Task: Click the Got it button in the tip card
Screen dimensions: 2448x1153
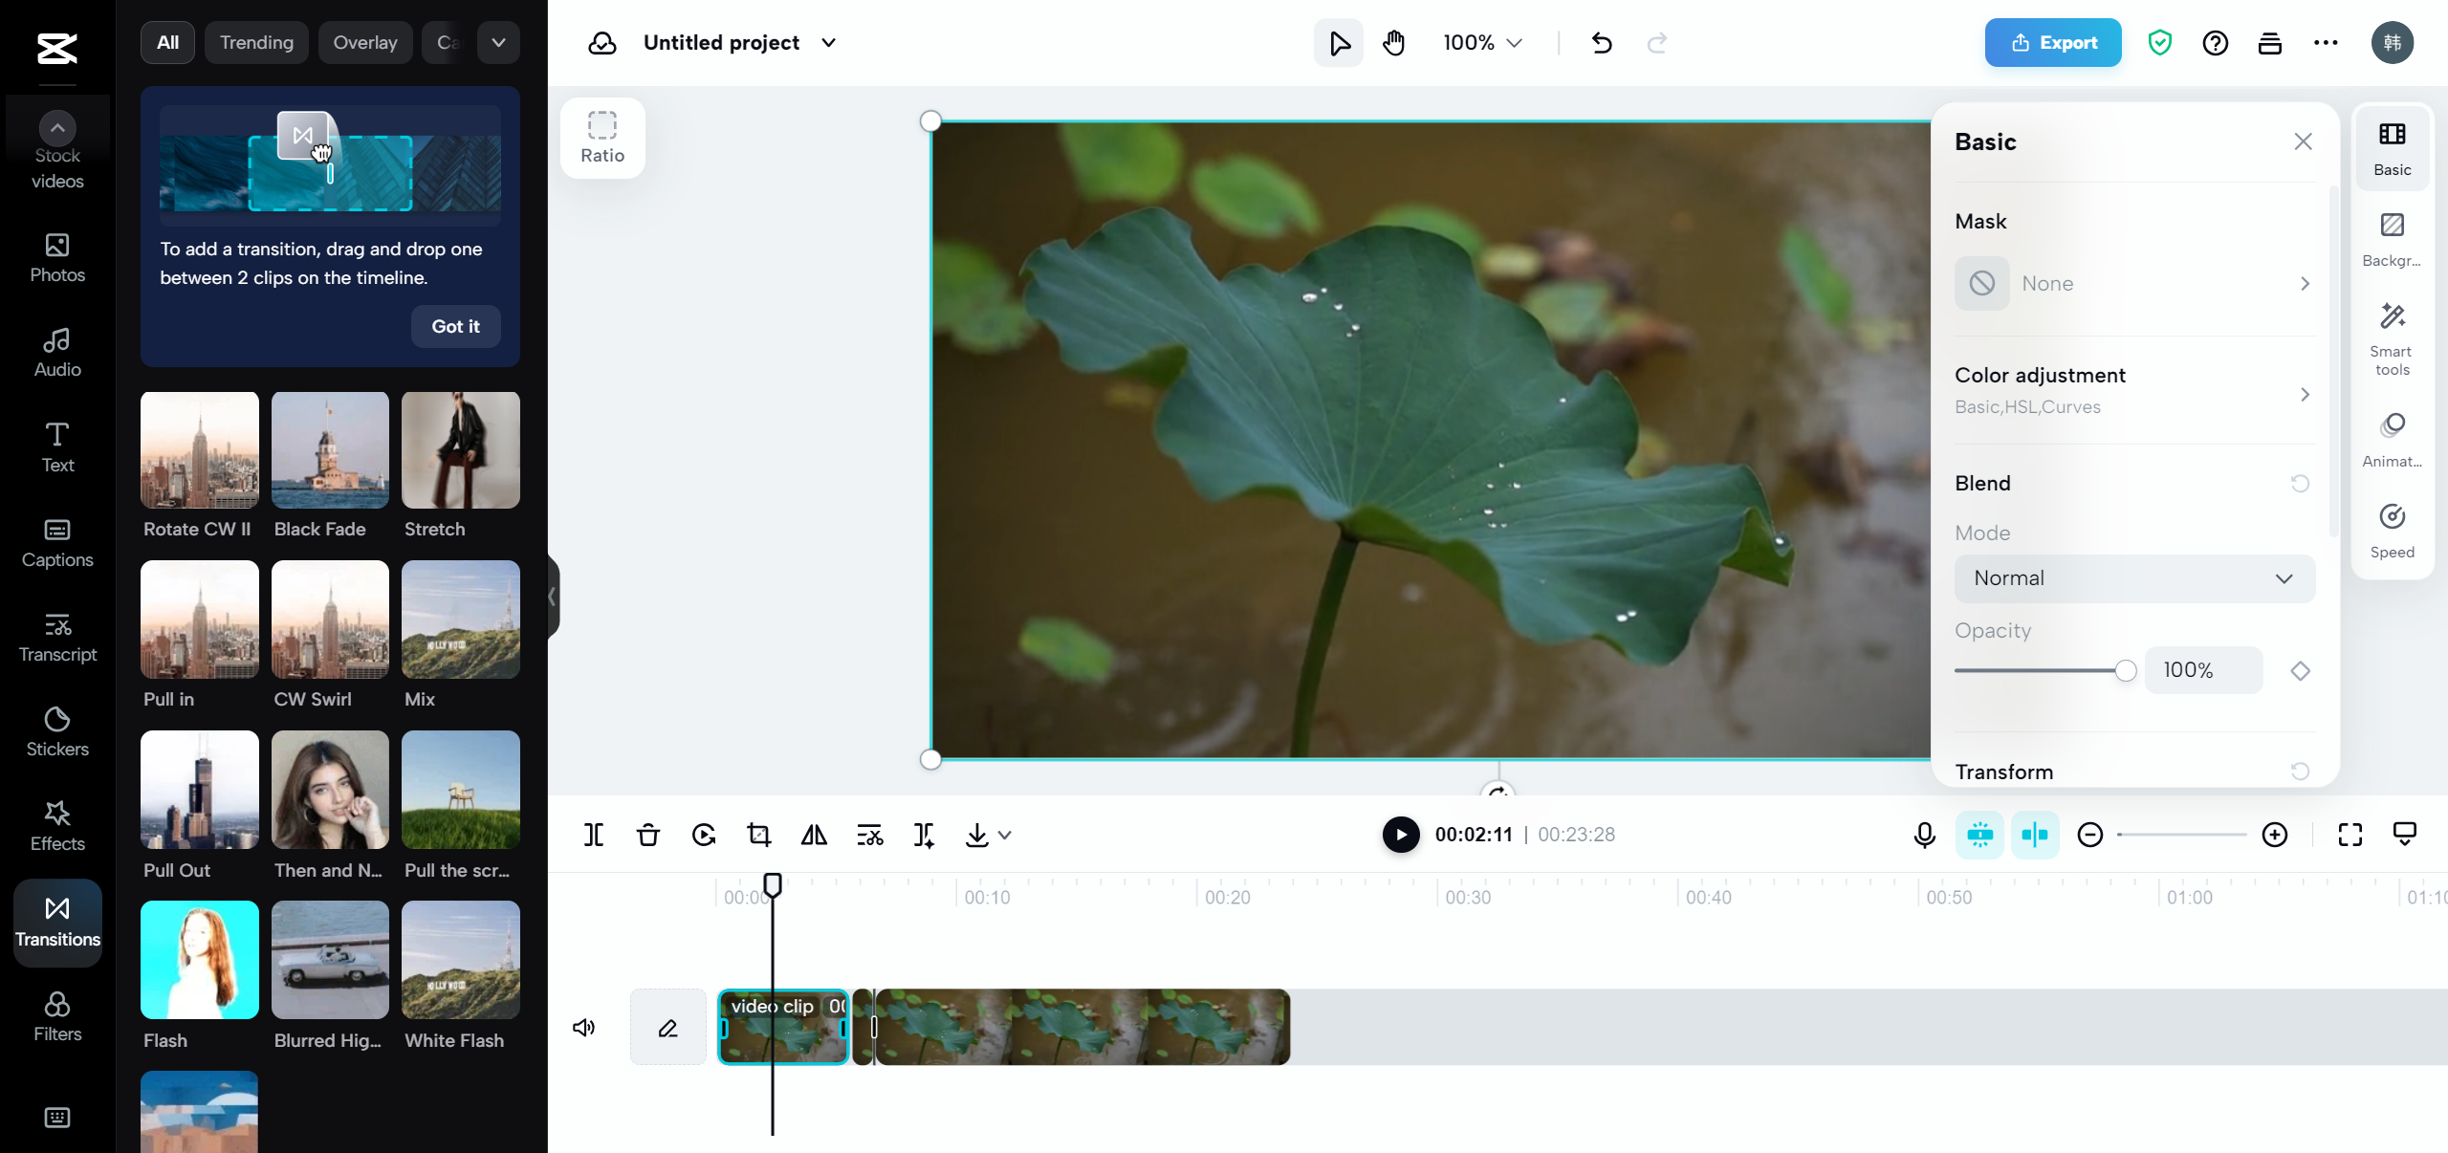Action: 454,326
